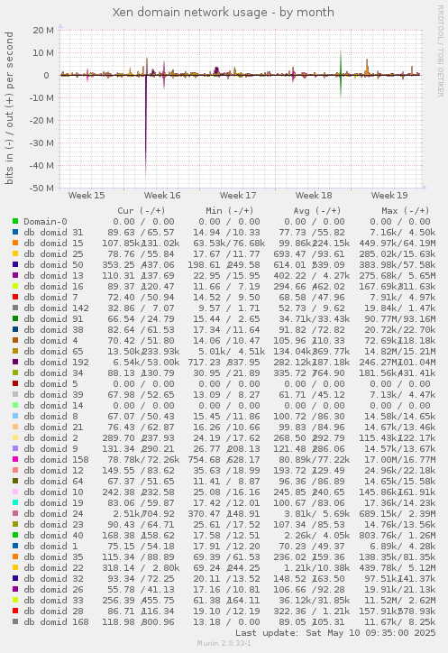This screenshot has width=448, height=653.
Task: Click the db domid 1 legend label
Action: [x=50, y=547]
